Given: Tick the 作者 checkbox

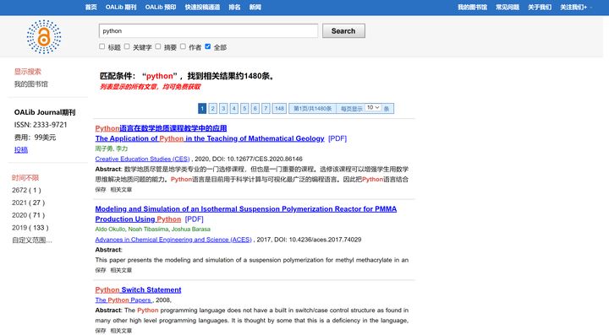Looking at the screenshot, I should (x=183, y=46).
